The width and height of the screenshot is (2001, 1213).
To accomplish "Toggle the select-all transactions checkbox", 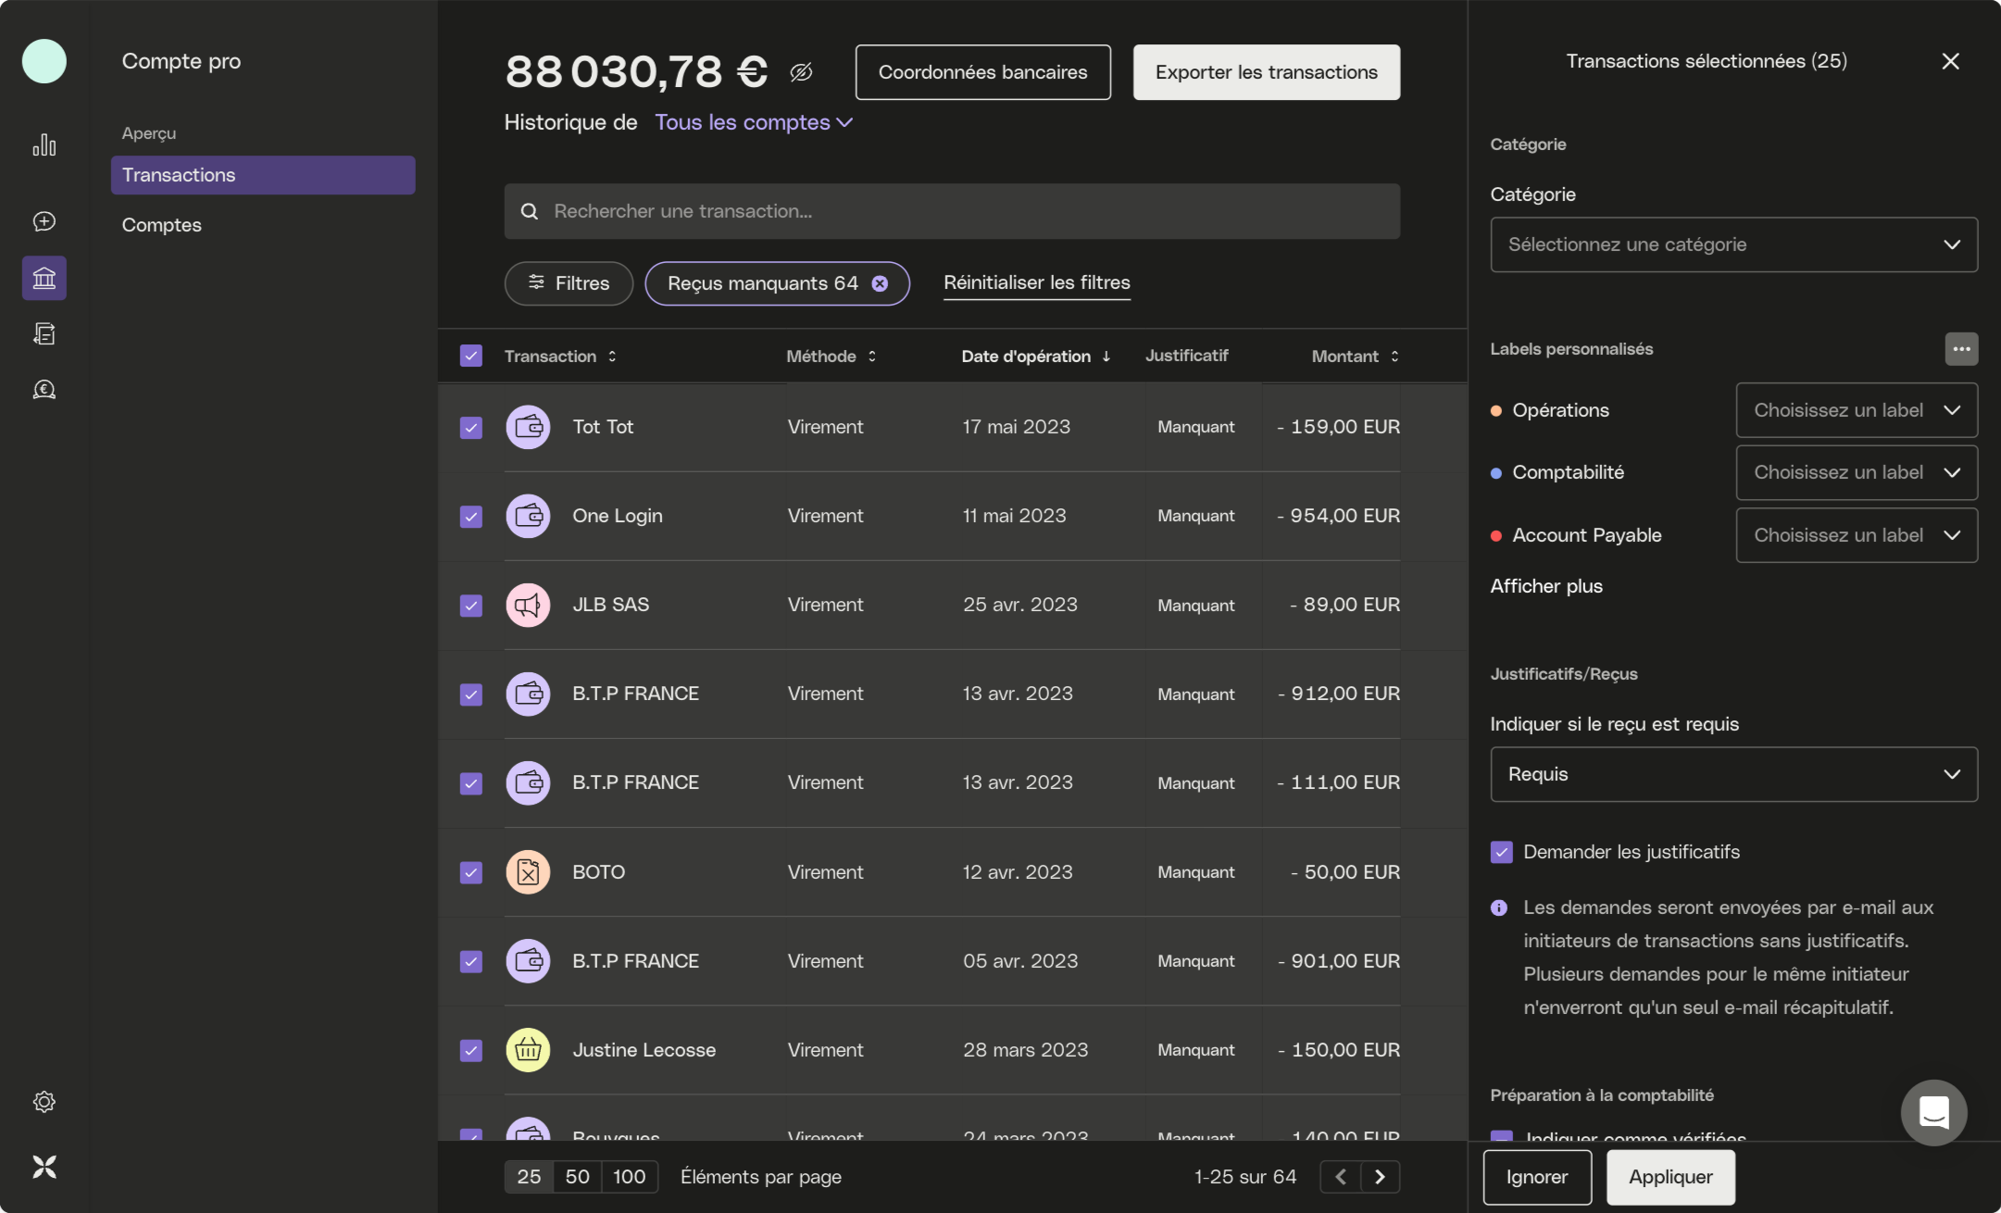I will click(x=471, y=356).
